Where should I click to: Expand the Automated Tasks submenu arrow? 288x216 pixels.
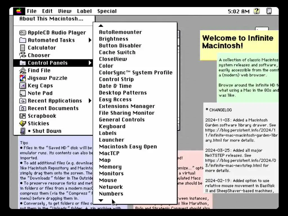[90, 40]
